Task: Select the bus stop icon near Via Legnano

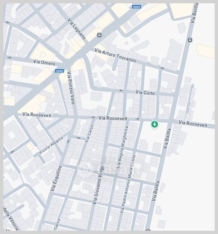Action: (99, 35)
